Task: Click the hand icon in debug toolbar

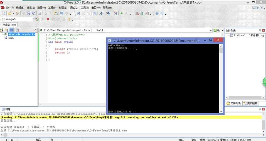Action: point(69,19)
